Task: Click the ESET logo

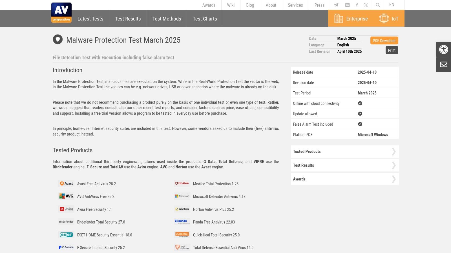Action: click(x=66, y=235)
